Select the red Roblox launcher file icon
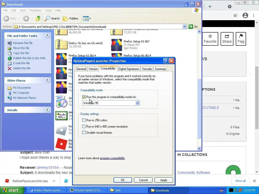259x194 pixels. [x=61, y=144]
